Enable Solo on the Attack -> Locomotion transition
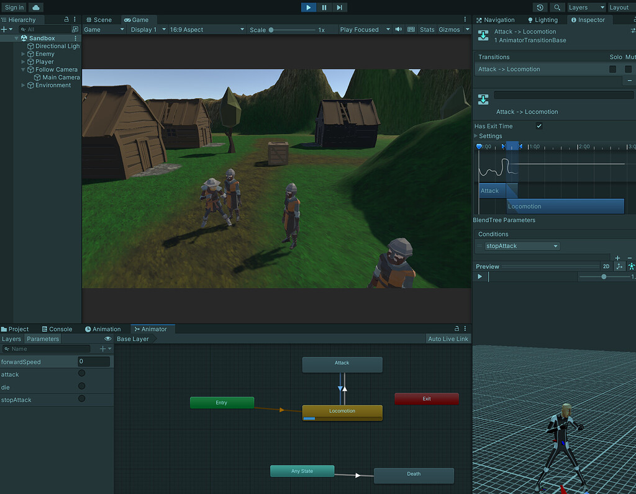636x494 pixels. click(612, 69)
